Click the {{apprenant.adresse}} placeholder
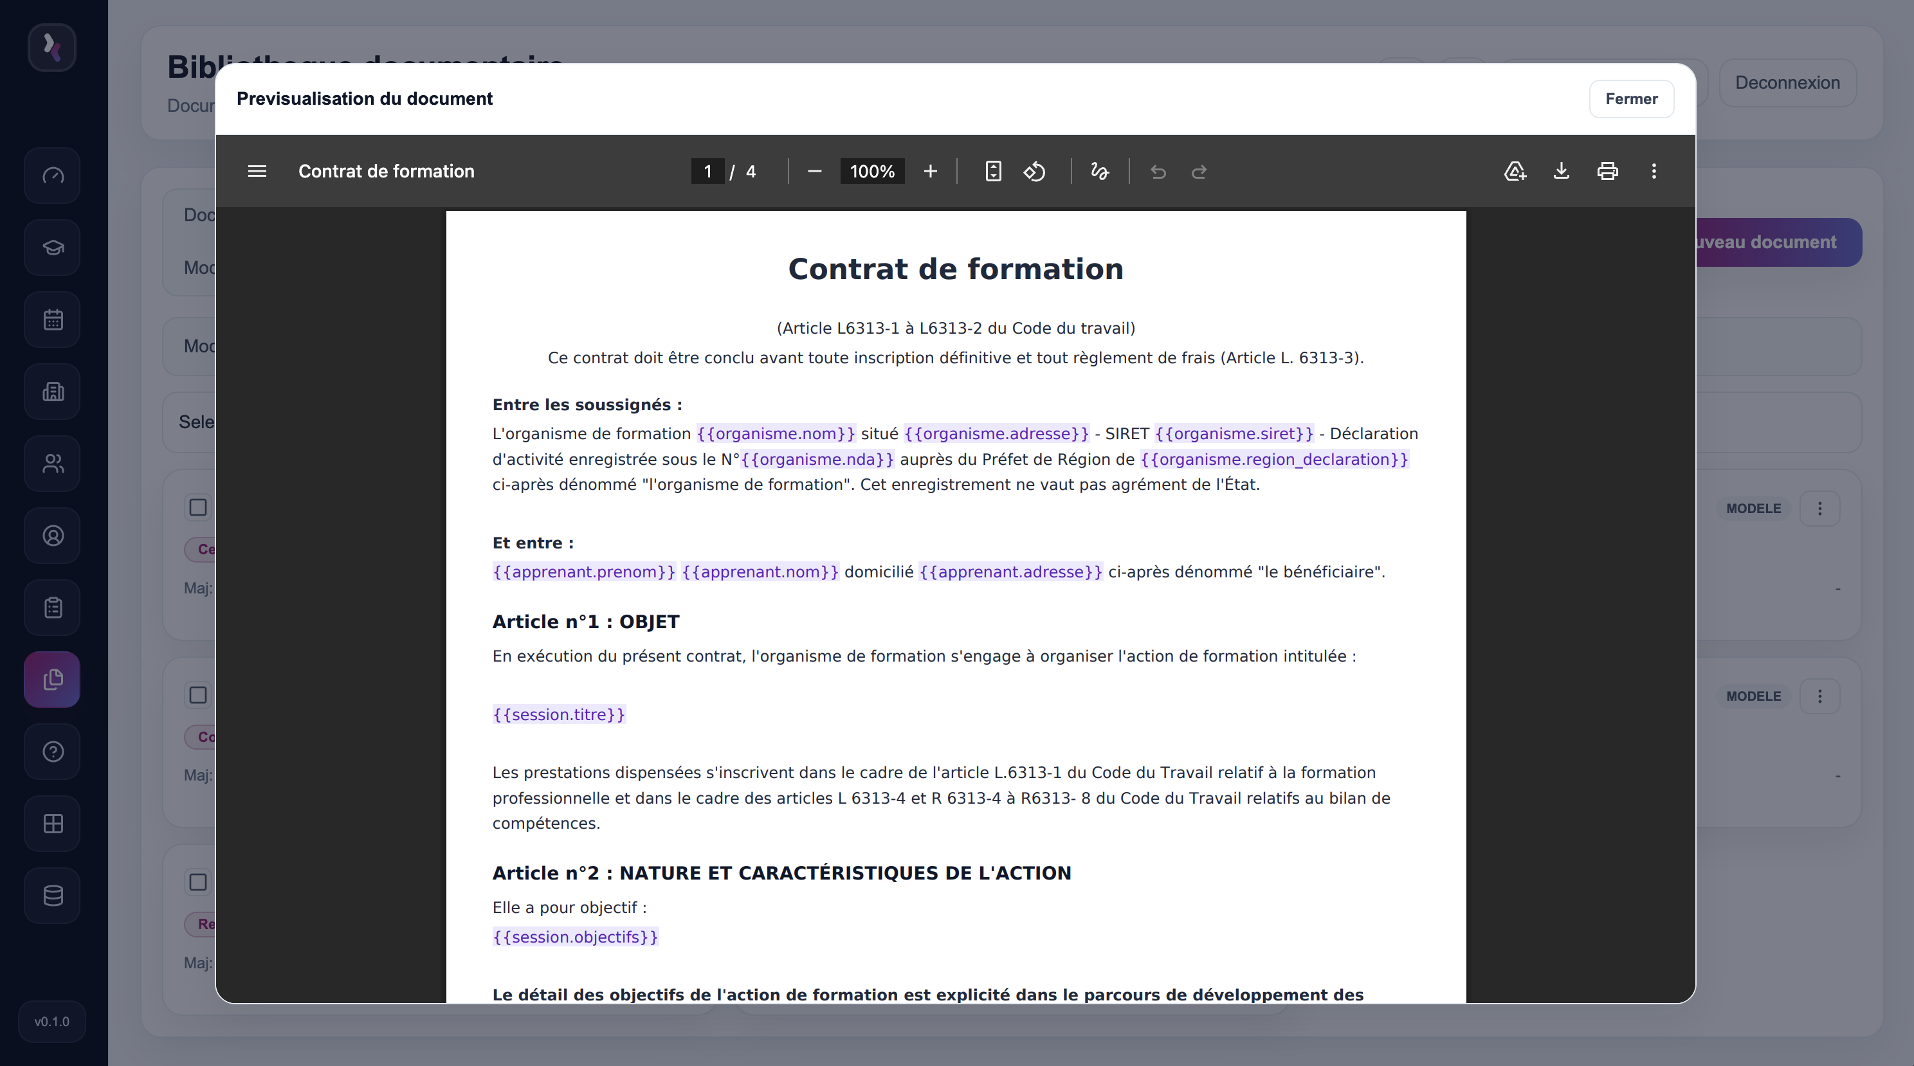Image resolution: width=1914 pixels, height=1066 pixels. [x=1010, y=572]
